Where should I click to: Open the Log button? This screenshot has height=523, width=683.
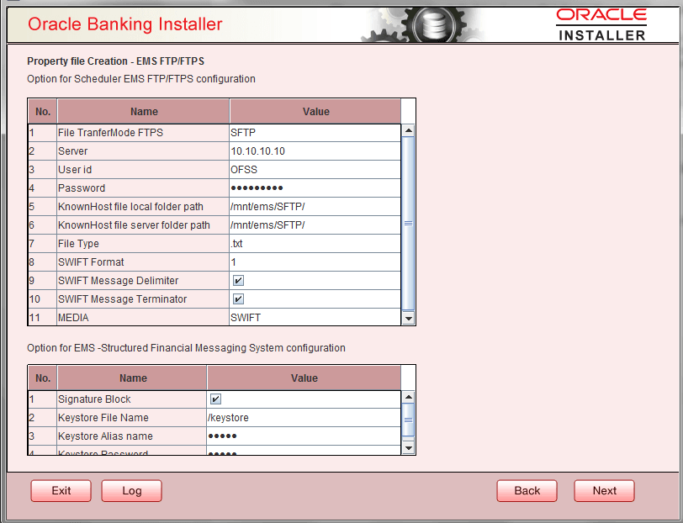131,491
